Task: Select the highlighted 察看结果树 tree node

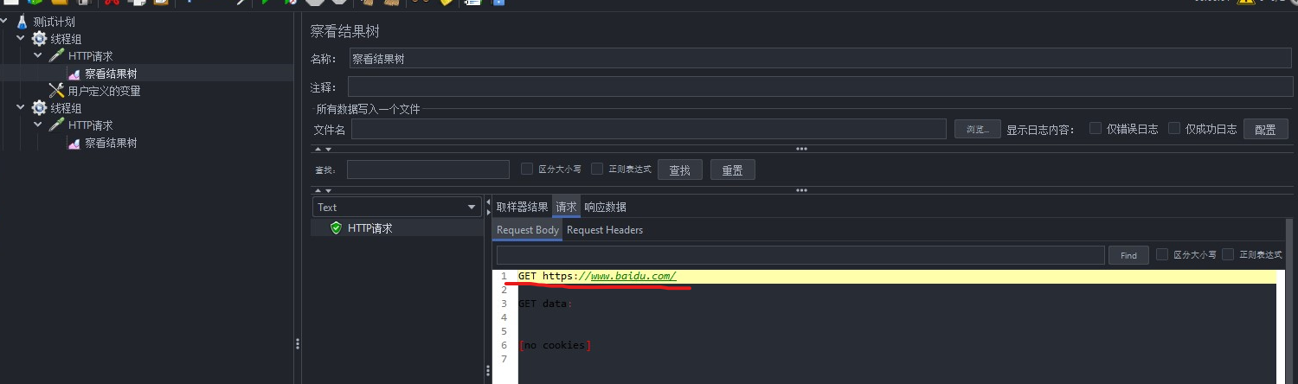Action: click(x=111, y=74)
